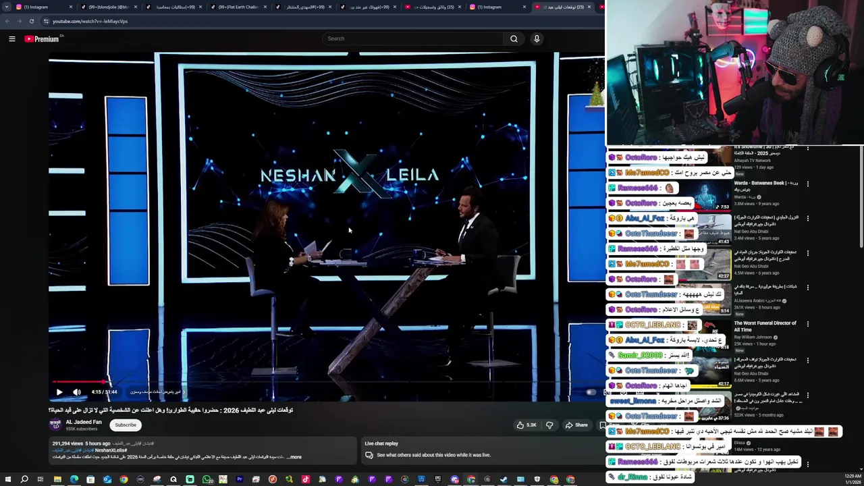
Task: Like the video (5.3K)
Action: [x=527, y=425]
